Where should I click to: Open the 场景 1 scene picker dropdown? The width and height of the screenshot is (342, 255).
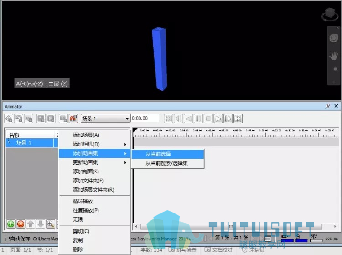[x=106, y=119]
